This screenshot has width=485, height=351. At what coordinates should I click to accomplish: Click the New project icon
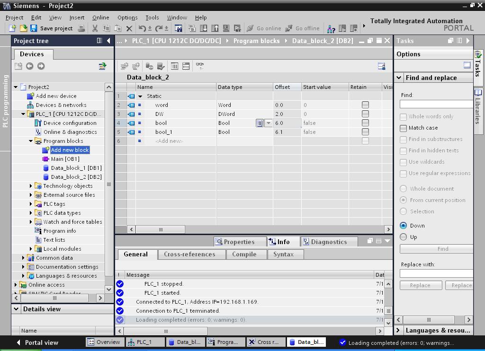click(12, 28)
